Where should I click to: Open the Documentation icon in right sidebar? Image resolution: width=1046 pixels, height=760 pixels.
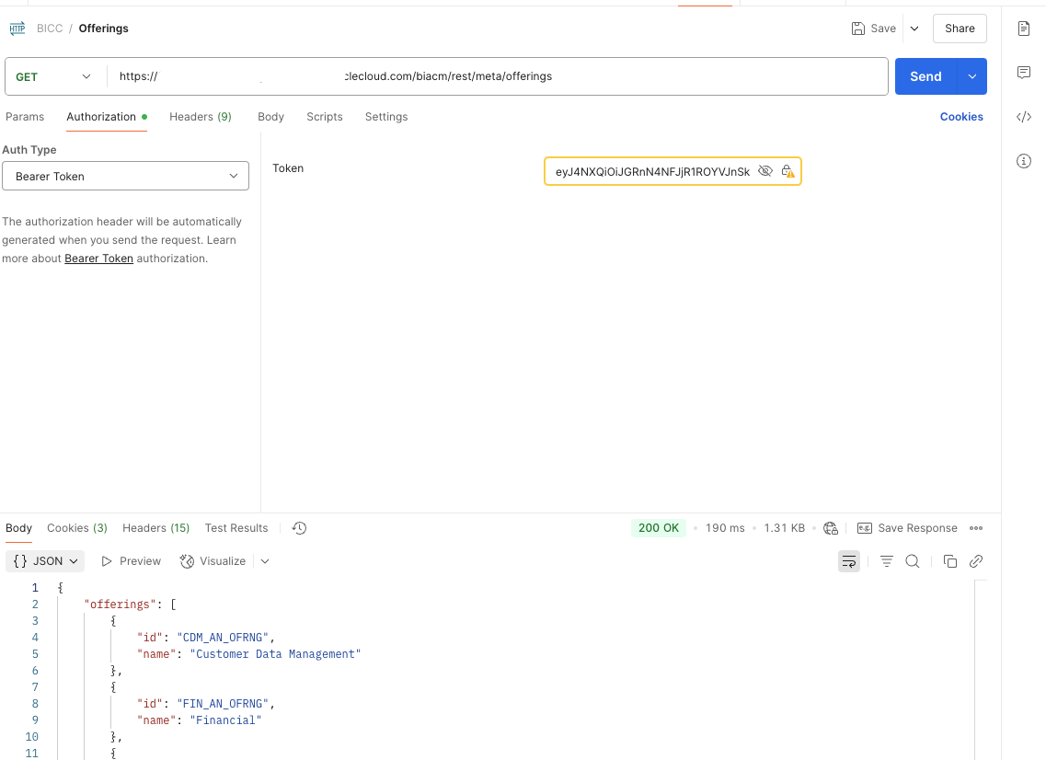[x=1023, y=29]
